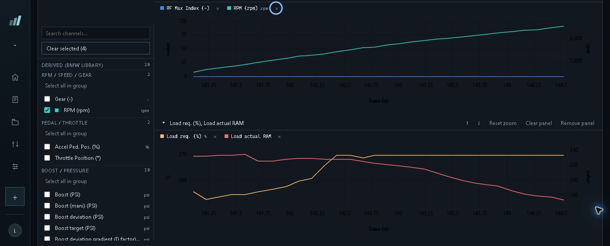Screen dimensions: 610x246
Task: Click the app logo bars icon
Action: (x=15, y=21)
